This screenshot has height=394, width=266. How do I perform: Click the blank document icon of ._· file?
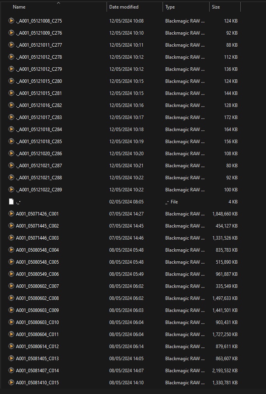11,201
